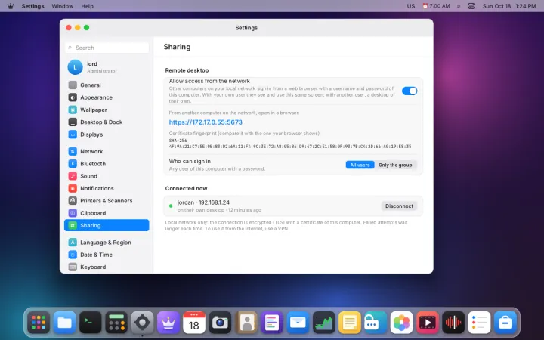This screenshot has height=340, width=544.
Task: Open the stock chart monitor app in the dock
Action: (x=323, y=323)
